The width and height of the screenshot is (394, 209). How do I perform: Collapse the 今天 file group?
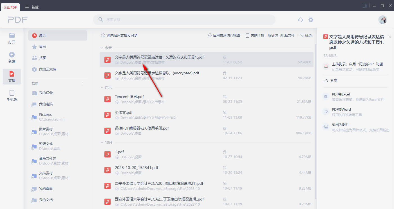102,48
